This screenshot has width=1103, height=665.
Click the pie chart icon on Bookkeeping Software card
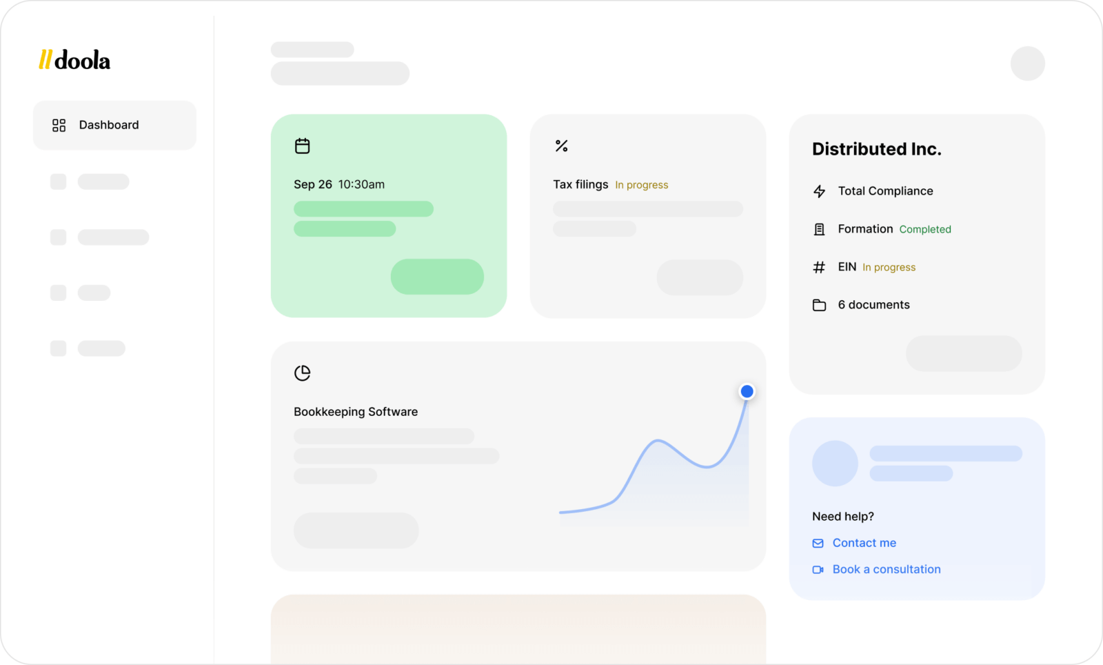302,373
